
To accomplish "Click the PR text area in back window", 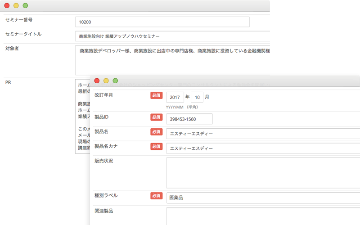I will (x=83, y=117).
